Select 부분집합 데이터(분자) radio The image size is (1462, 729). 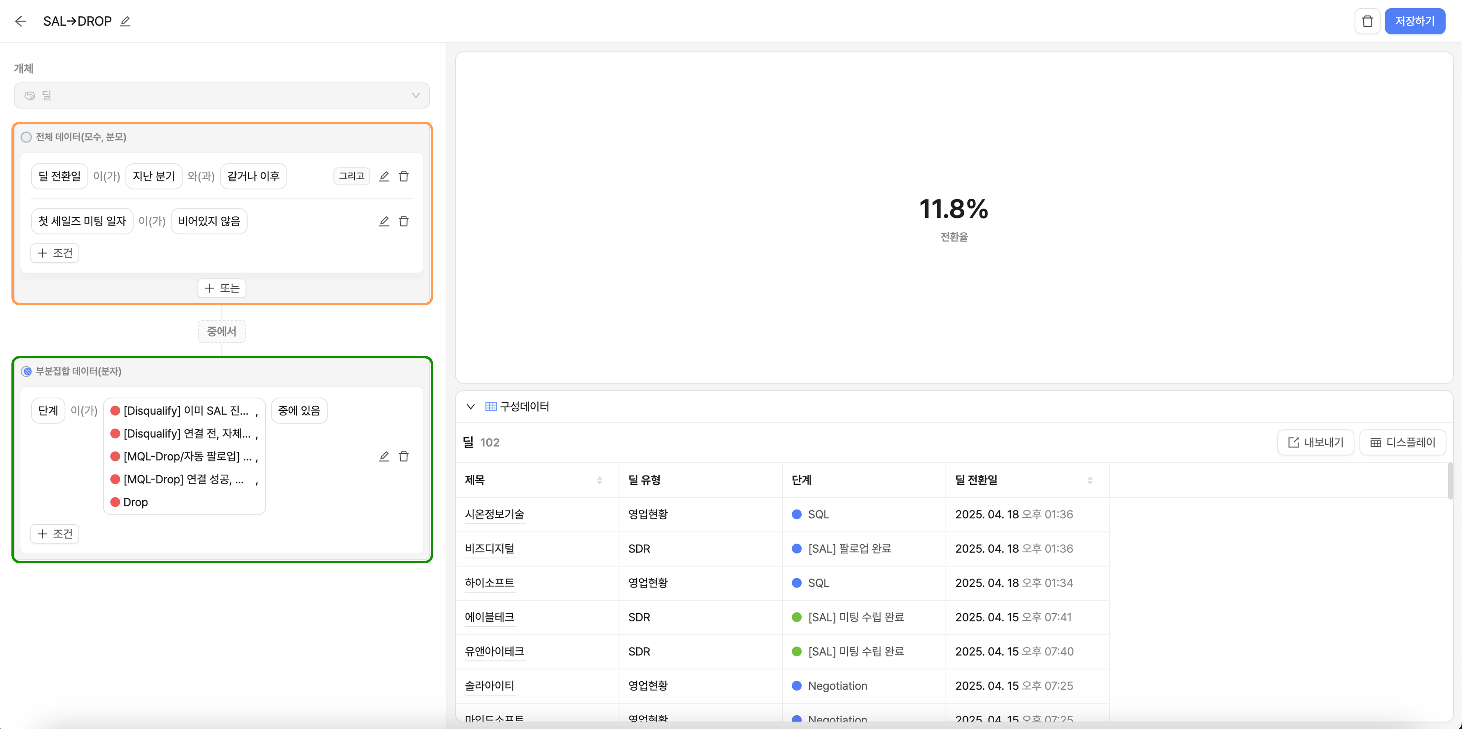(26, 371)
